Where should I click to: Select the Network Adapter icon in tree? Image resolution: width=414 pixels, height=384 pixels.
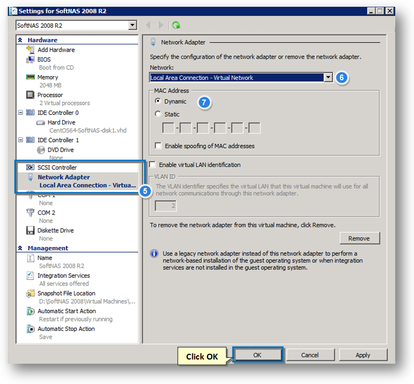point(30,177)
